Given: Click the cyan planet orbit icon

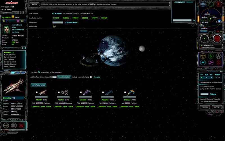Looking at the screenshot, I should tap(203, 62).
